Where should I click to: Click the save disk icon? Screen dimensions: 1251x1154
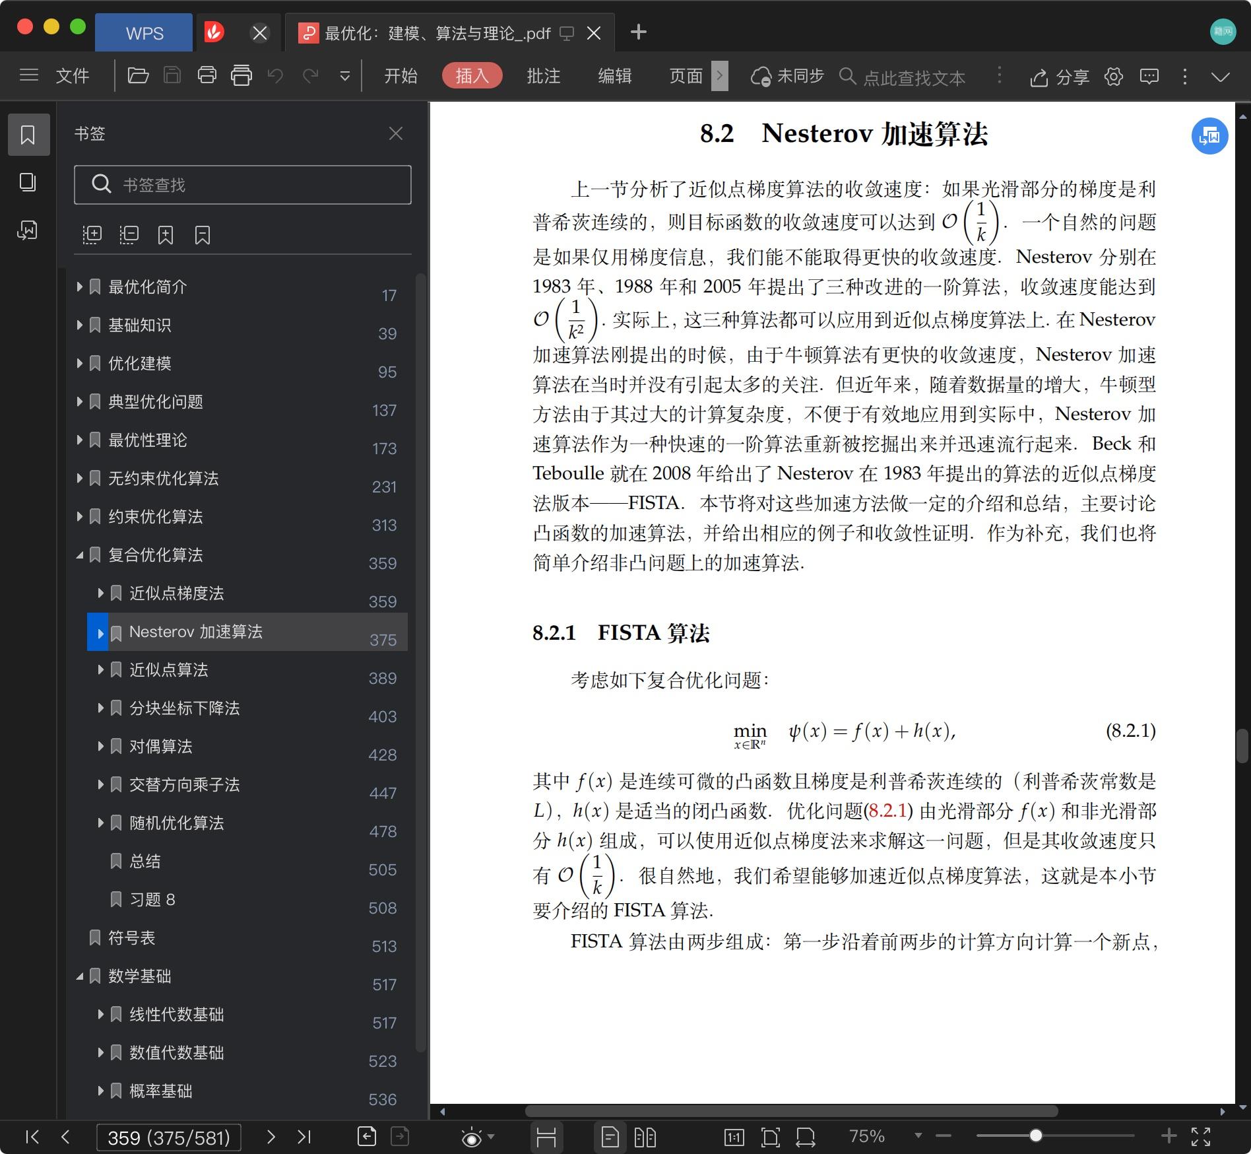pyautogui.click(x=172, y=75)
